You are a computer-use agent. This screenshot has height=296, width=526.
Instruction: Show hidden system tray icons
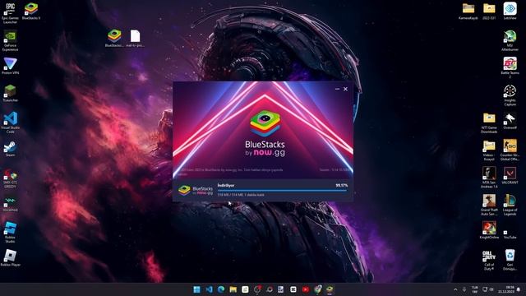[x=455, y=289]
